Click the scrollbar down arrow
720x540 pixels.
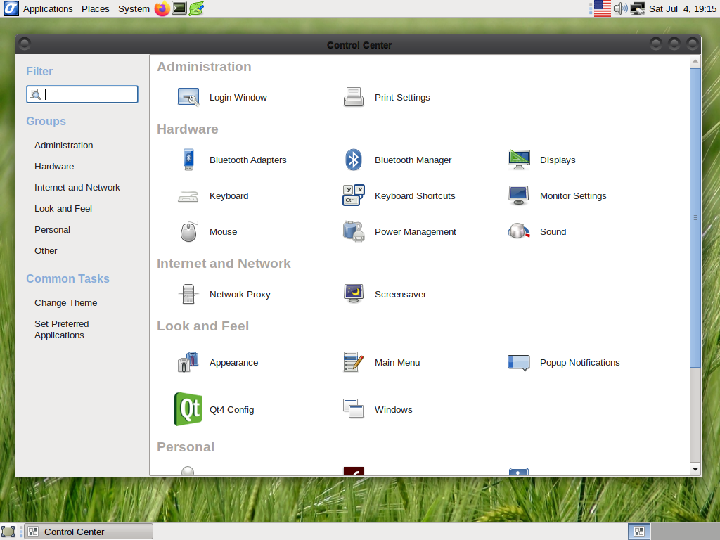coord(695,469)
